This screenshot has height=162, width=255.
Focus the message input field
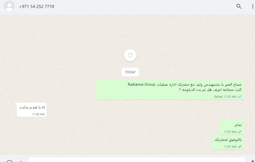pyautogui.click(x=137, y=160)
